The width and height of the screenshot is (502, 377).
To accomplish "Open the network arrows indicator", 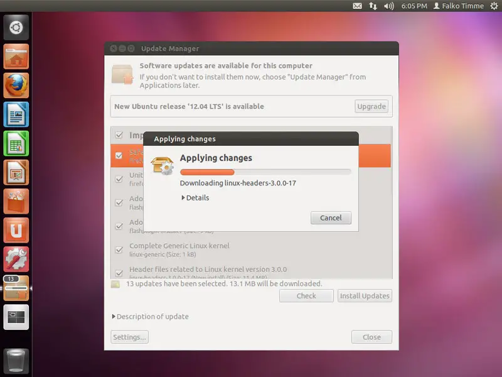I will pos(373,6).
